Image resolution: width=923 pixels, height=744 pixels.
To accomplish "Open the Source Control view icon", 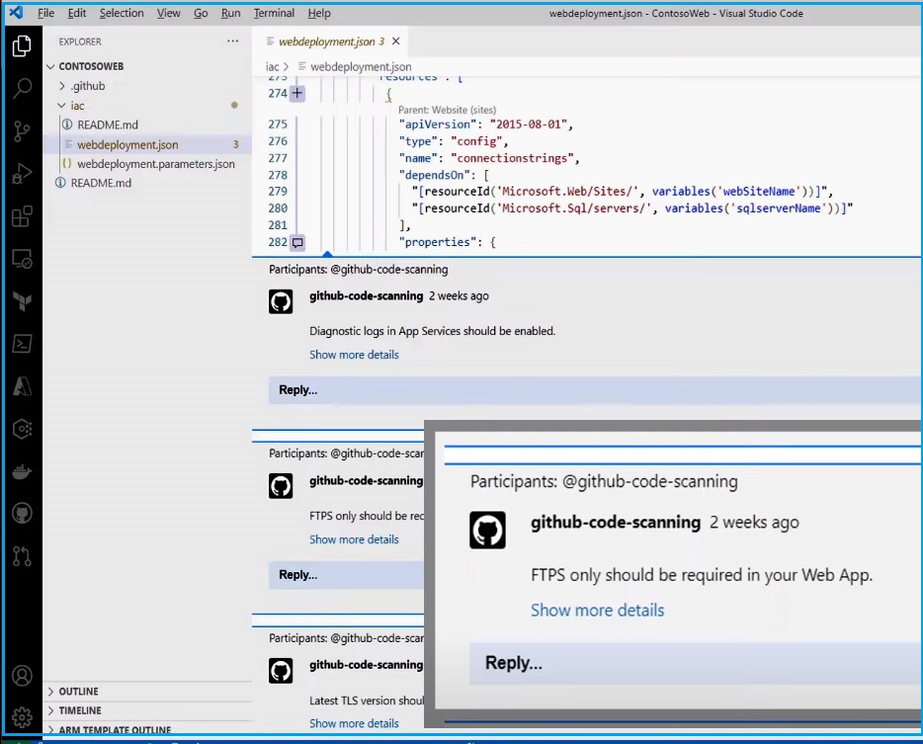I will tap(22, 130).
